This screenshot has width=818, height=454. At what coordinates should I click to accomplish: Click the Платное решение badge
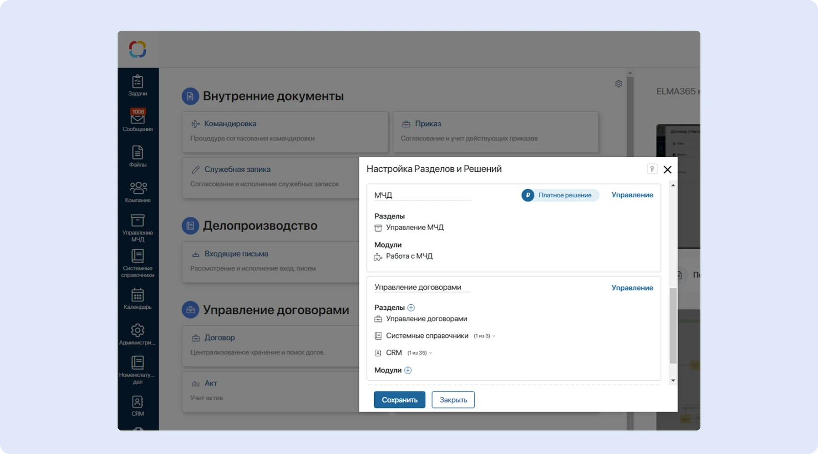pos(560,195)
